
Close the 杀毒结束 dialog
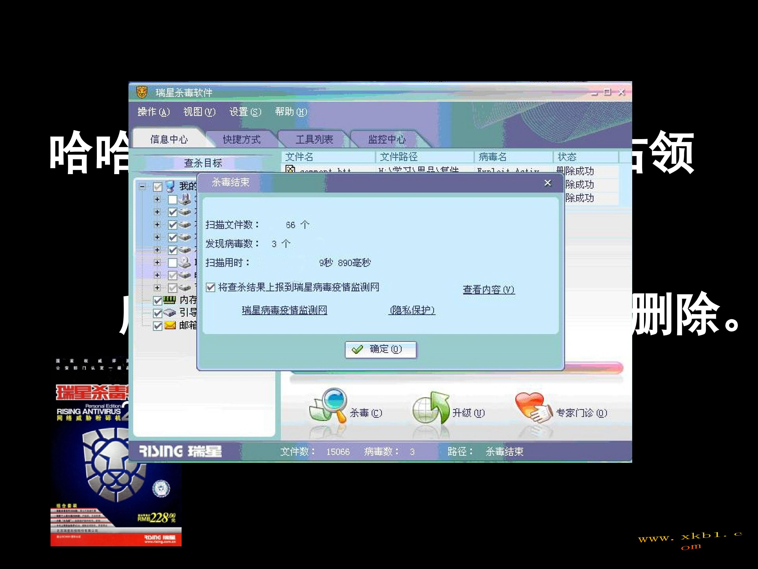(548, 183)
